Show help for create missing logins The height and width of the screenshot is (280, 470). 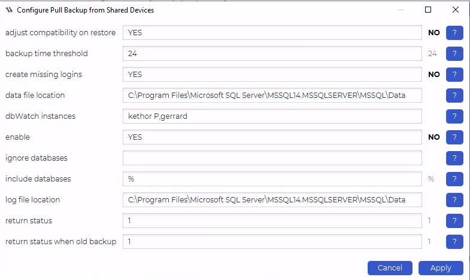(454, 75)
